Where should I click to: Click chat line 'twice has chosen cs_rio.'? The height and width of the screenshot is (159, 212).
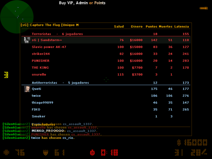(53, 138)
